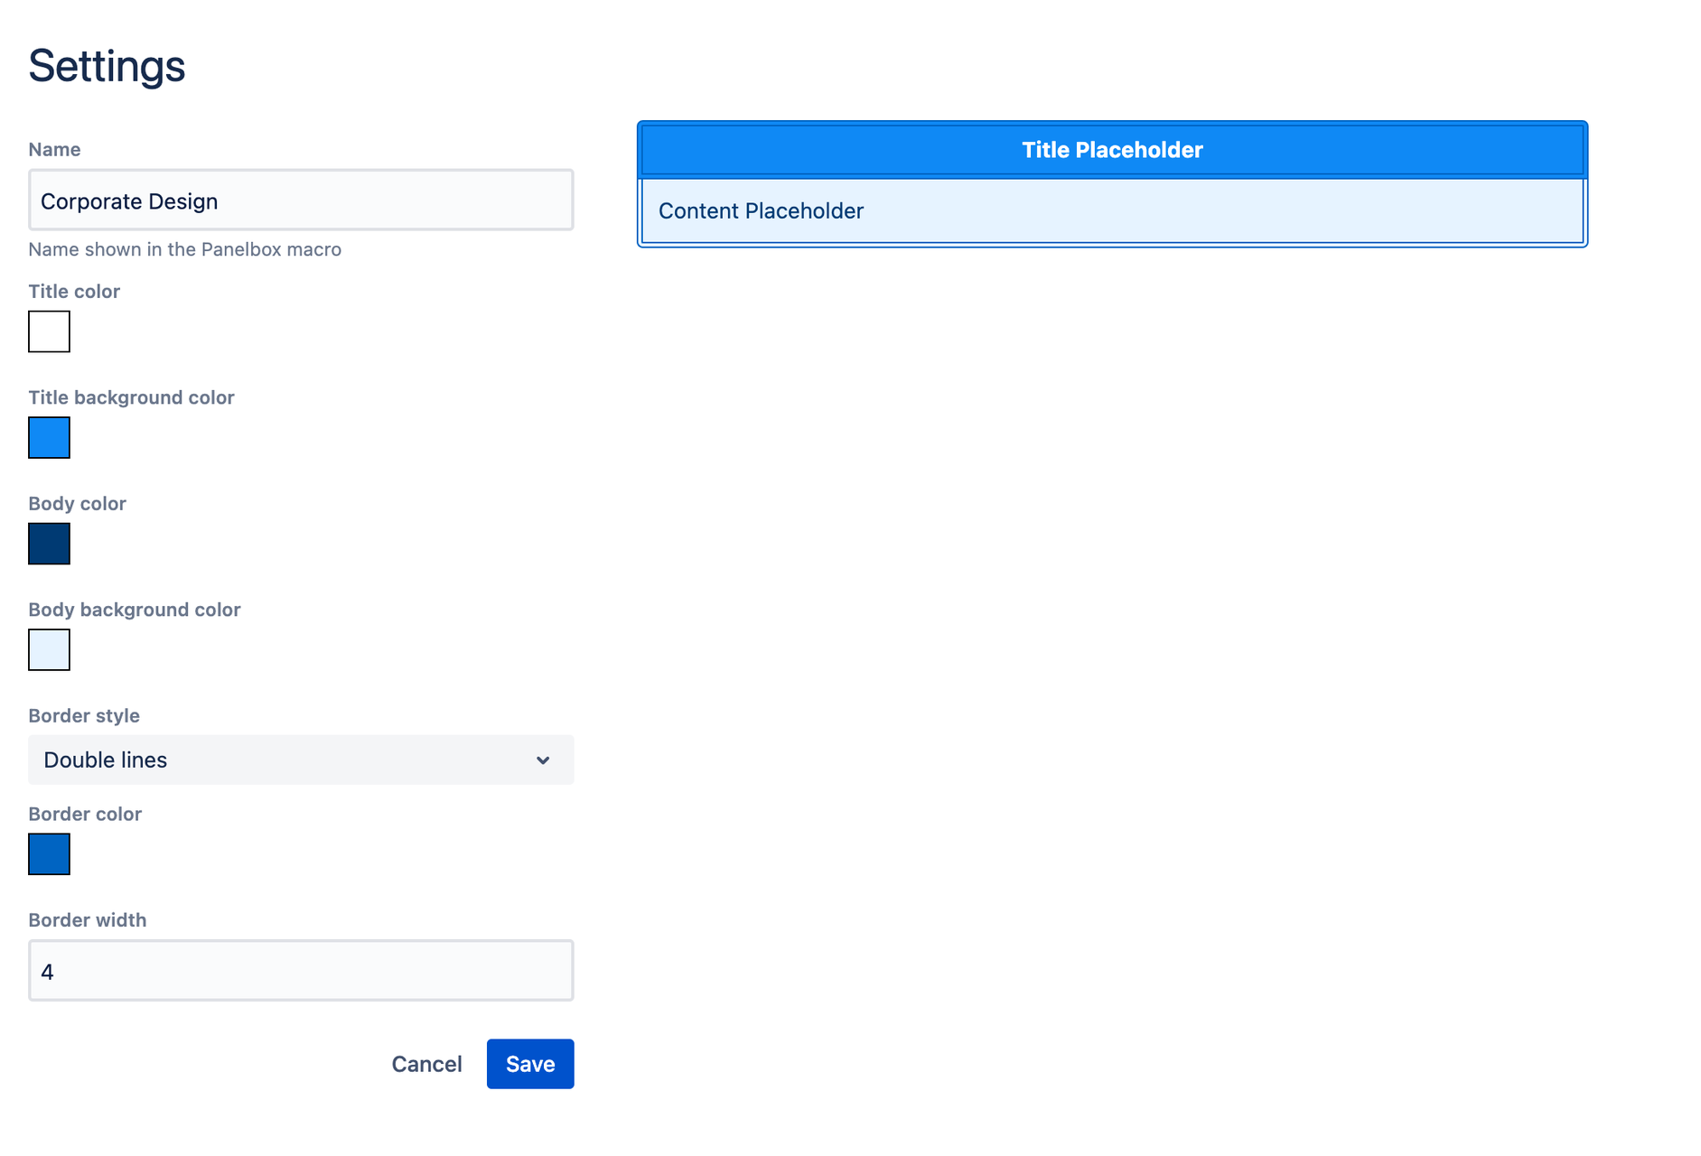
Task: Select the Border style combo box
Action: [x=300, y=760]
